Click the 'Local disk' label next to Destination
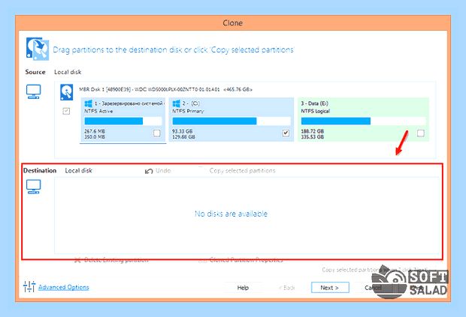Image resolution: width=466 pixels, height=317 pixels. pyautogui.click(x=78, y=171)
